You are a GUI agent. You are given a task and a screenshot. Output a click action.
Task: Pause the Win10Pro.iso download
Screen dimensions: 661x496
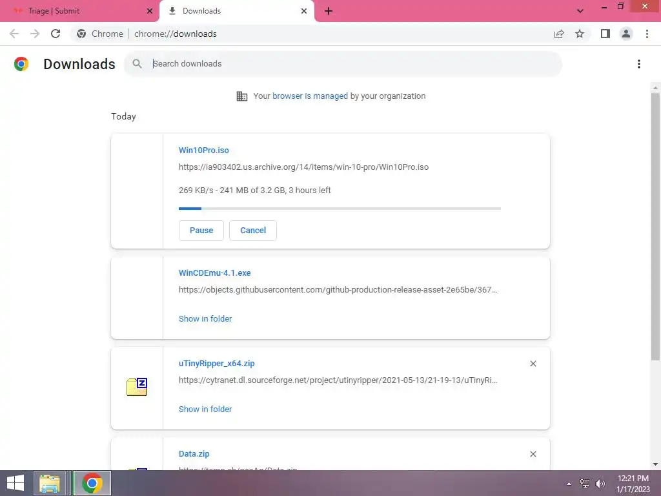click(x=201, y=231)
